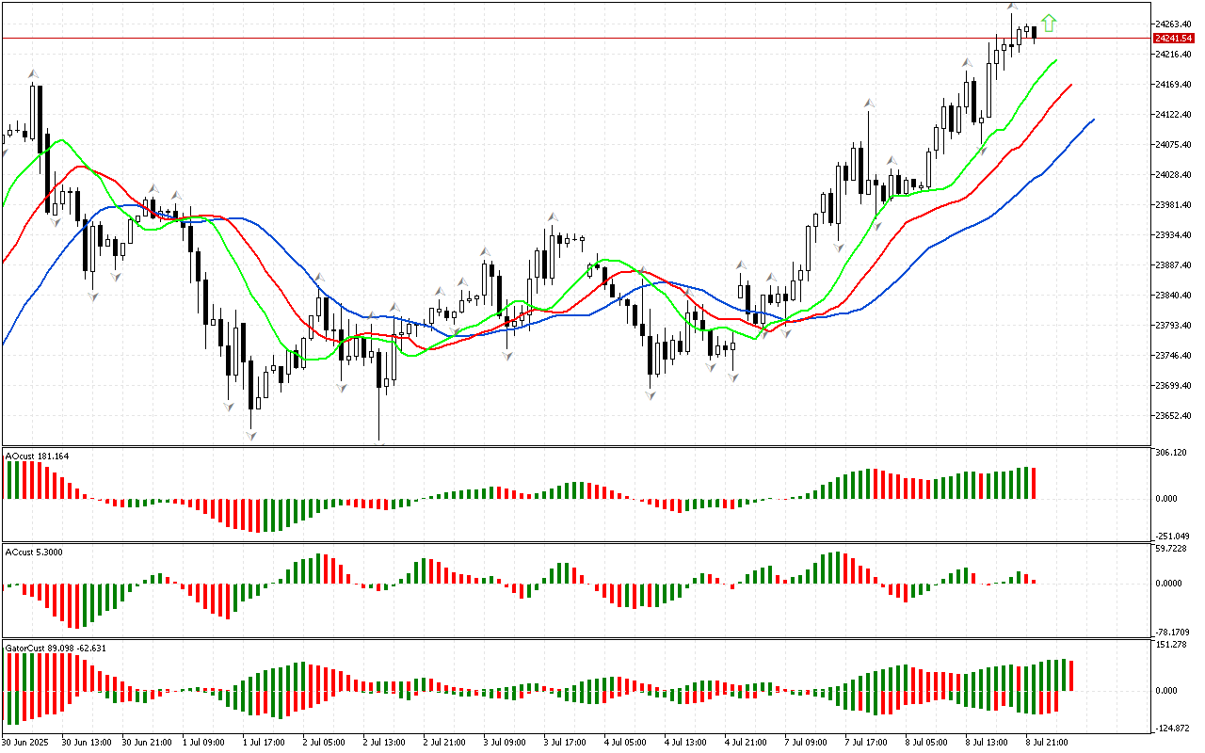The image size is (1205, 753).
Task: Click the red 24241.54 current price label
Action: (x=1172, y=39)
